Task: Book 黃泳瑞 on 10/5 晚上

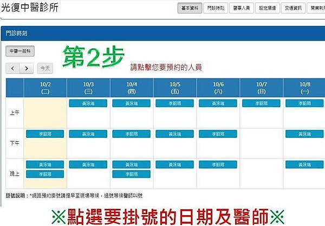Action: [x=175, y=164]
